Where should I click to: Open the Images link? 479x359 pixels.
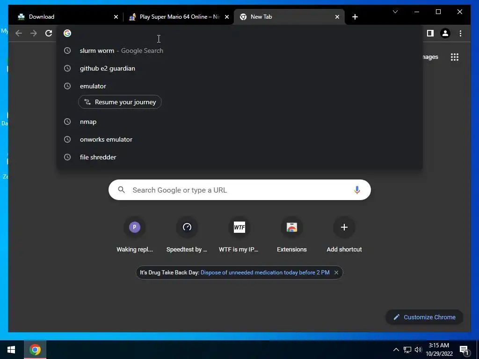tap(431, 57)
